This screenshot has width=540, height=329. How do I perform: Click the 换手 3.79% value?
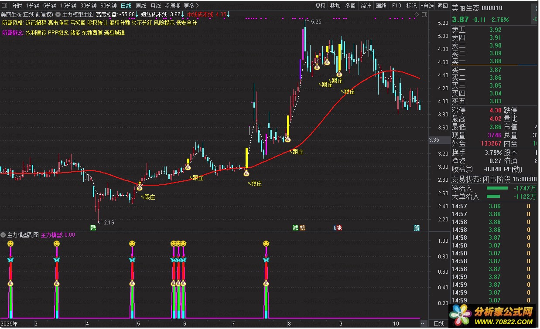pyautogui.click(x=493, y=153)
